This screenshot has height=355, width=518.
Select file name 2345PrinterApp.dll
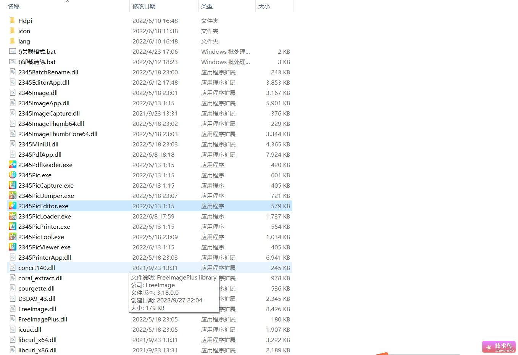(x=45, y=257)
